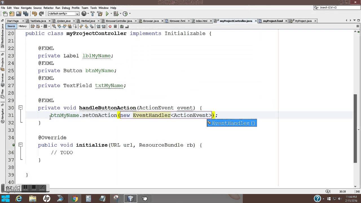This screenshot has width=361, height=203.
Task: Collapse the initialize method fold
Action: click(x=21, y=145)
